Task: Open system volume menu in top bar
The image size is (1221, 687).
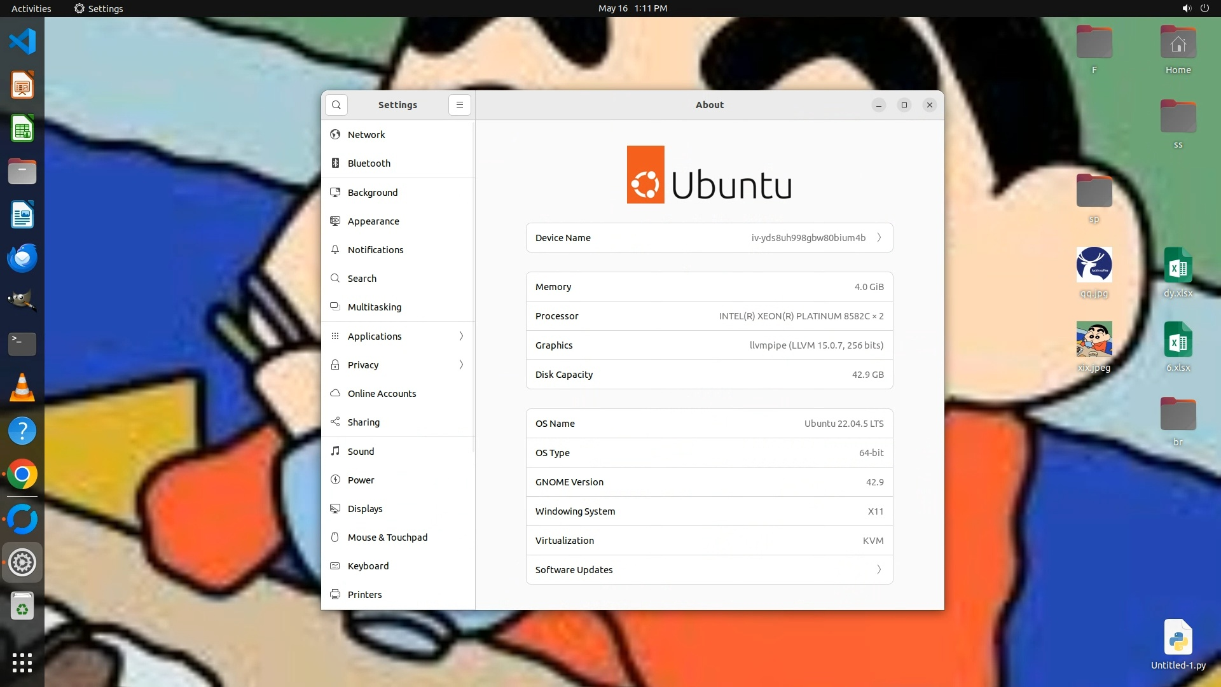Action: 1186,8
